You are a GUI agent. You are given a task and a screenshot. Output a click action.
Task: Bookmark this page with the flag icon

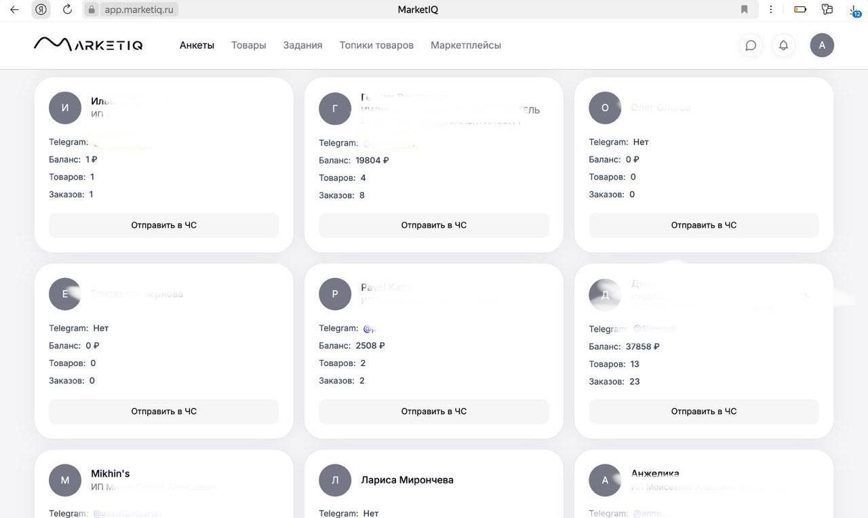(x=745, y=9)
